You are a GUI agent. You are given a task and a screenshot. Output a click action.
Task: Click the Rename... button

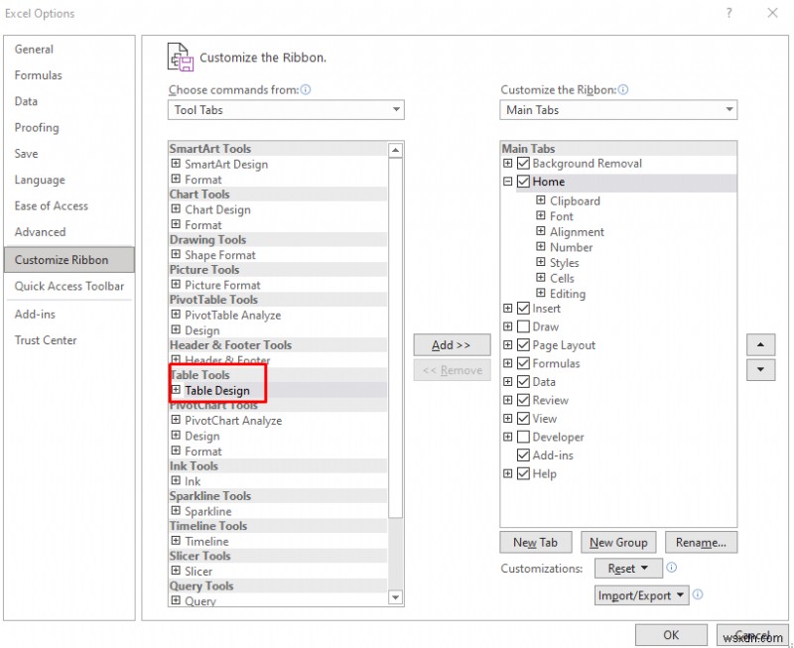(701, 542)
